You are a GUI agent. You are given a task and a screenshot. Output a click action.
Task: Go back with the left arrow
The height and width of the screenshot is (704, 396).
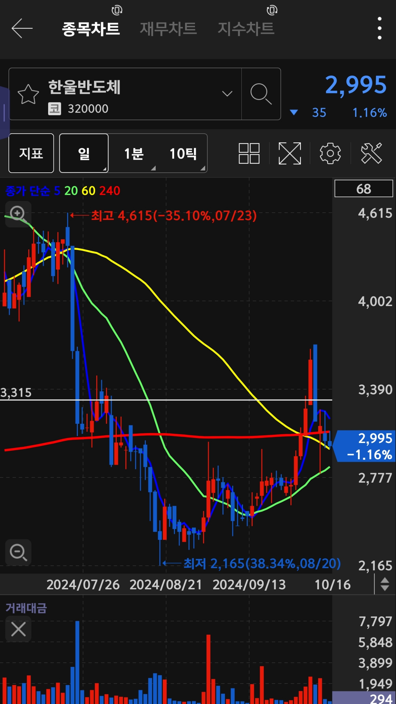(x=22, y=28)
